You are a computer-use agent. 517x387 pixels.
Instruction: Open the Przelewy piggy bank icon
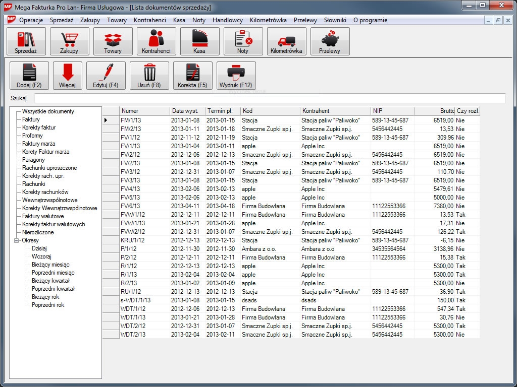330,41
